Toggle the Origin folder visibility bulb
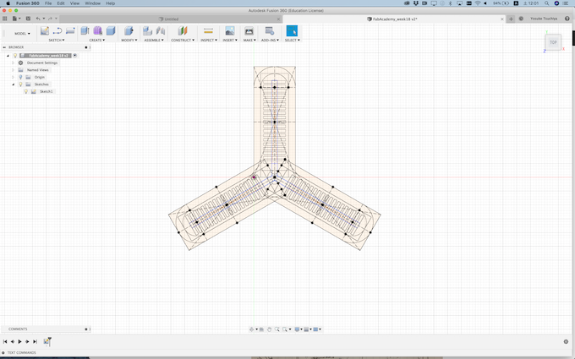 tap(21, 77)
